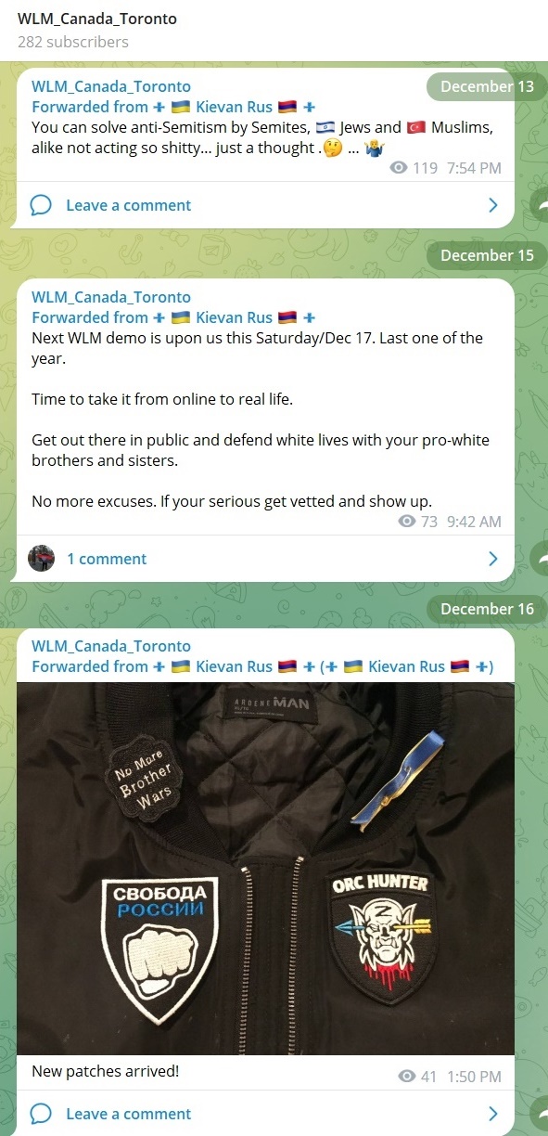The width and height of the screenshot is (548, 1136).
Task: Click the comment bubble icon under December 13 post
Action: tap(41, 205)
